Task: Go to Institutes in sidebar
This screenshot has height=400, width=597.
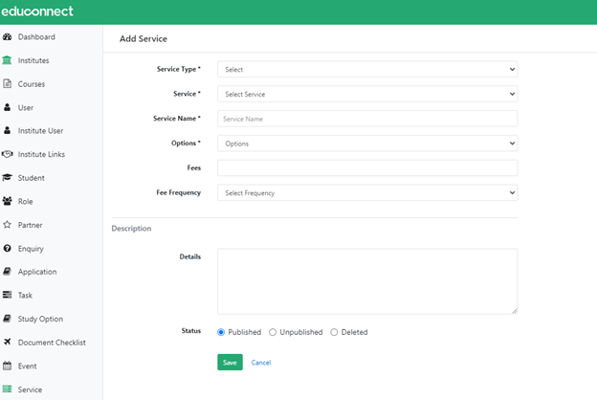Action: click(33, 60)
